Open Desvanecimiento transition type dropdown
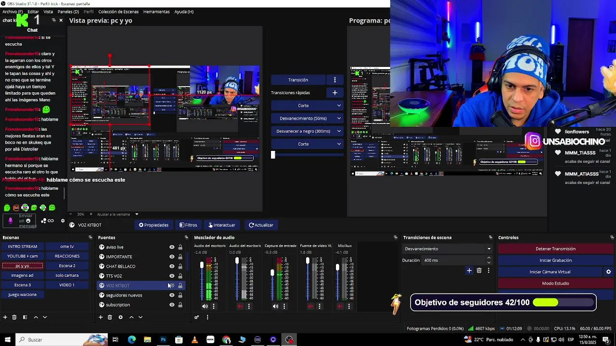Screen dimensions: 616x346 tap(447, 249)
